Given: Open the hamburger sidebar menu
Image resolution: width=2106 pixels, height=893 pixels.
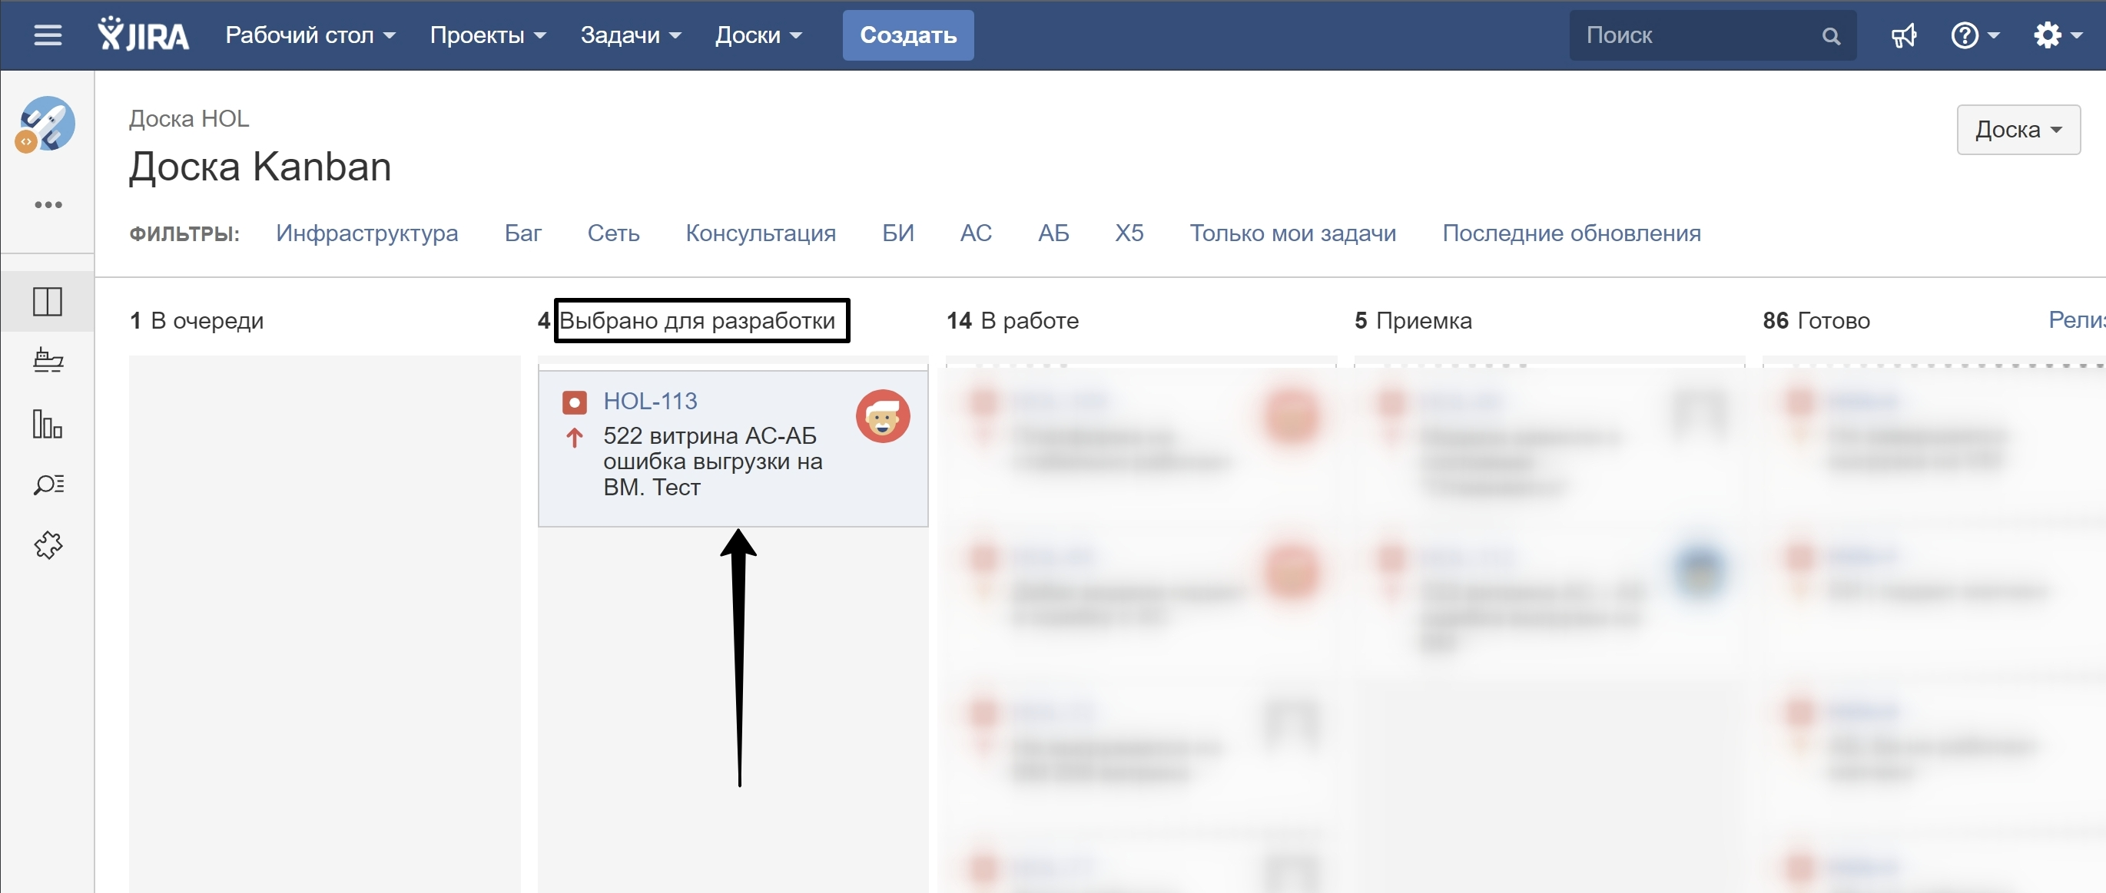Looking at the screenshot, I should tap(48, 35).
